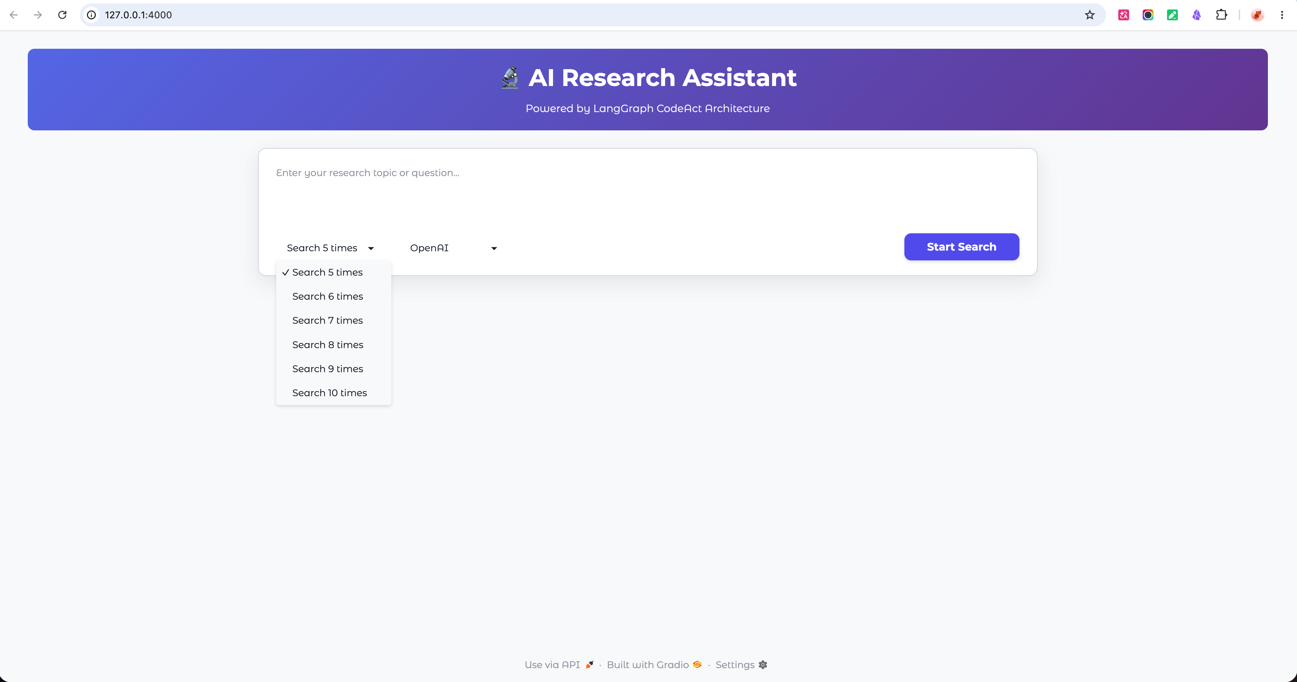The image size is (1297, 682).
Task: Open the purple crystal extension icon
Action: 1197,15
